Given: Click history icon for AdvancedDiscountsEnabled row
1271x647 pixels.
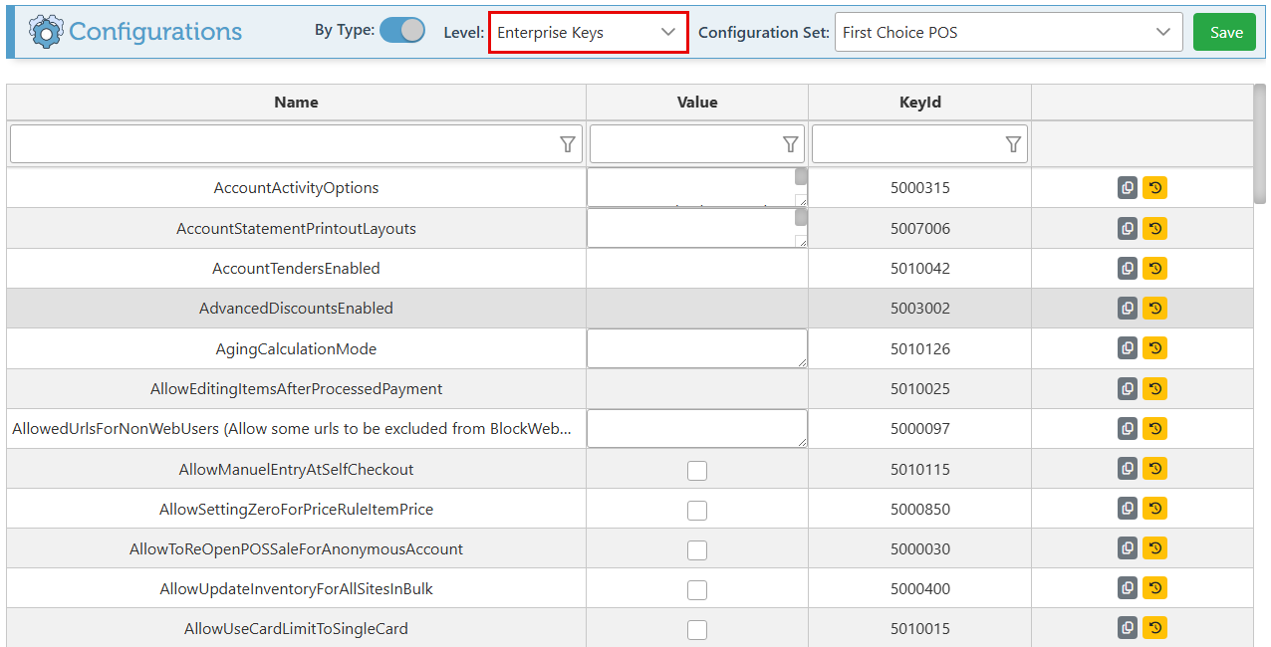Looking at the screenshot, I should coord(1154,309).
